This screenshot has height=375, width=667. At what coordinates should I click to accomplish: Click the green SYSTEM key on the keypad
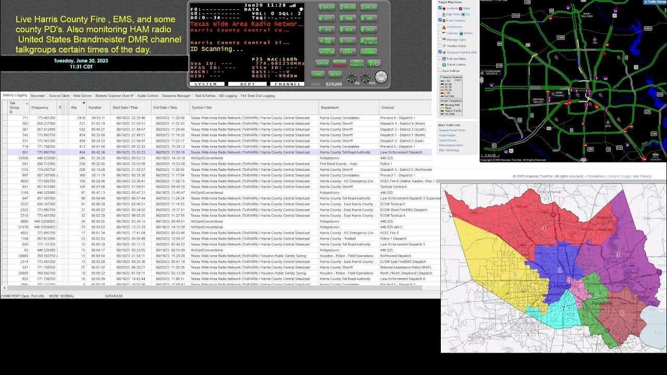tap(327, 52)
